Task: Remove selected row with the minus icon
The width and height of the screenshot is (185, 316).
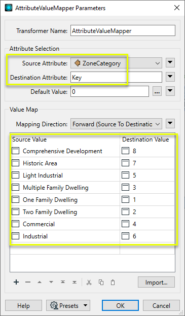Action: [28, 282]
